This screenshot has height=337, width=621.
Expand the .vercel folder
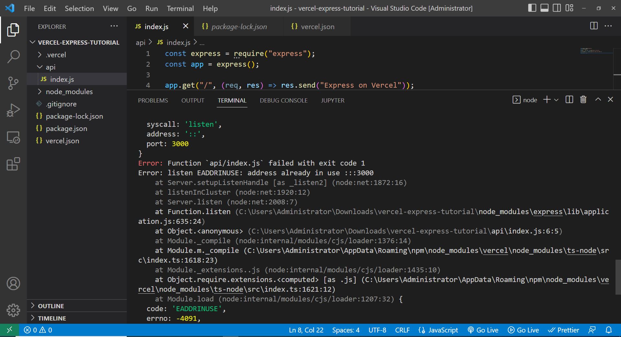point(77,55)
